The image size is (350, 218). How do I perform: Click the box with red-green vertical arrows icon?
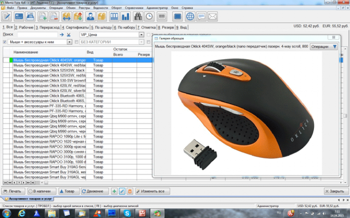[78, 17]
